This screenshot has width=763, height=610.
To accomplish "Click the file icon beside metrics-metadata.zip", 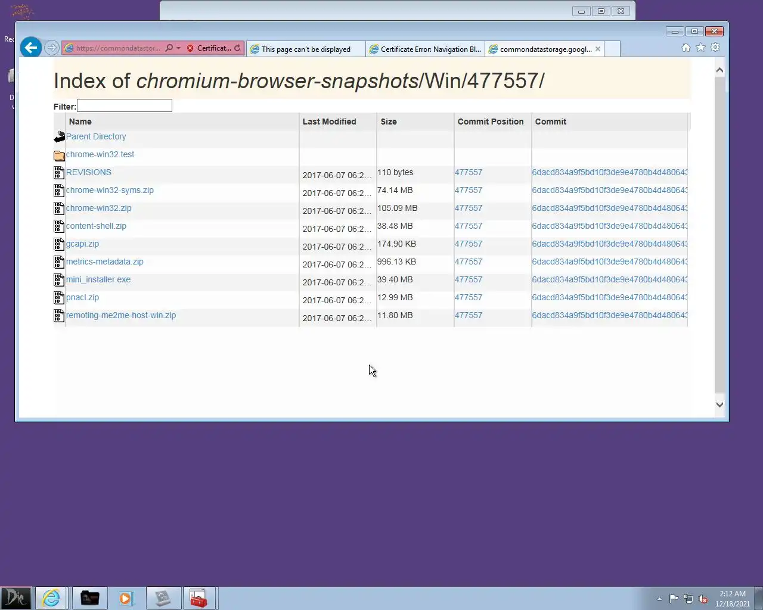I will [59, 262].
